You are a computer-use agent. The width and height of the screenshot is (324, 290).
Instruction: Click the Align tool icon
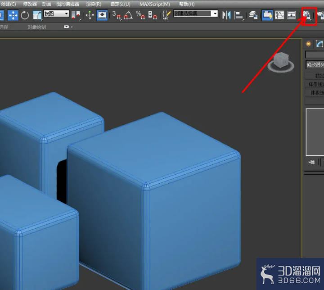coord(239,15)
